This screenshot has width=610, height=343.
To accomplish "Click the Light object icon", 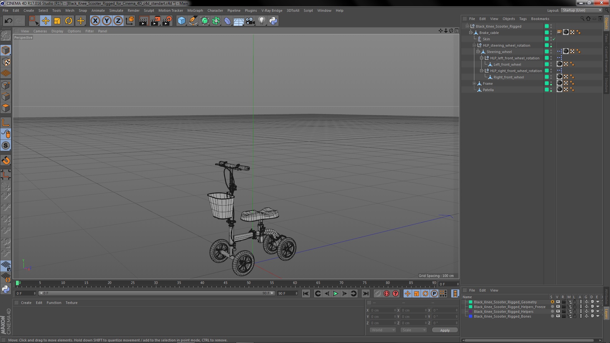I will 261,21.
